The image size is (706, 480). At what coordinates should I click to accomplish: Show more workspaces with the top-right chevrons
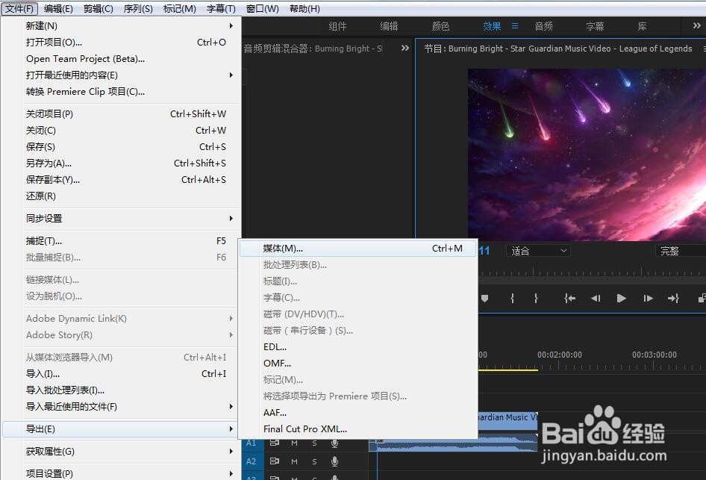[x=696, y=25]
